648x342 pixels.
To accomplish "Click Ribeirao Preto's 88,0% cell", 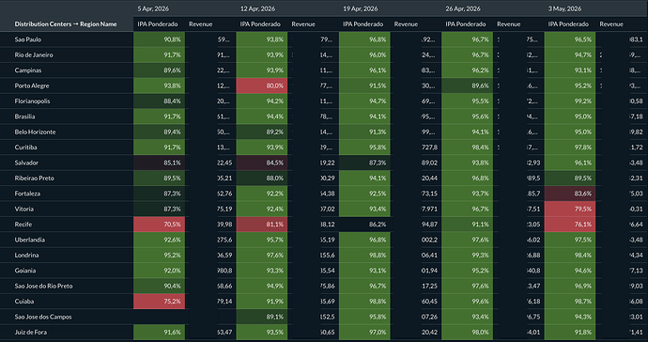I will click(262, 179).
